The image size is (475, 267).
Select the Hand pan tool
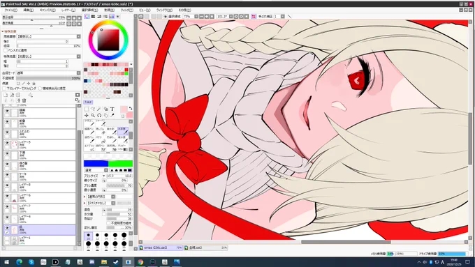pyautogui.click(x=105, y=115)
